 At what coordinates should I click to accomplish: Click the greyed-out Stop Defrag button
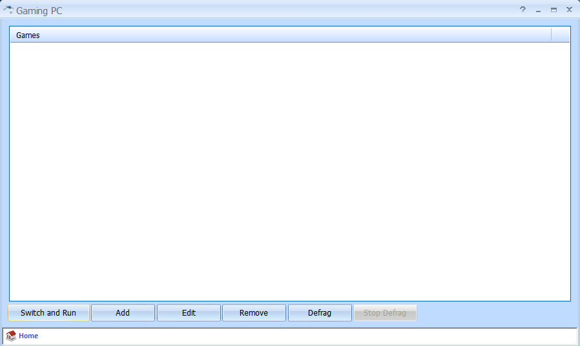(x=385, y=313)
